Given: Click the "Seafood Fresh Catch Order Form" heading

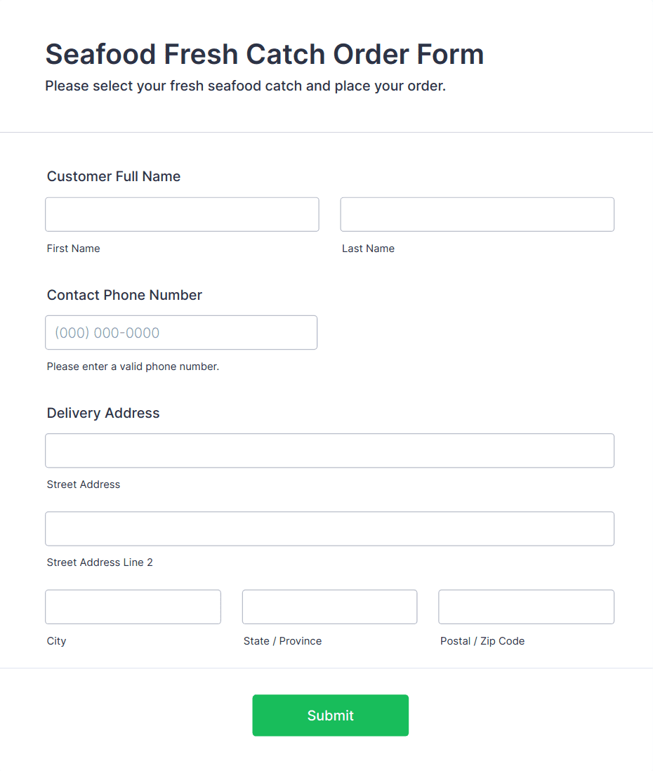Looking at the screenshot, I should (x=264, y=54).
